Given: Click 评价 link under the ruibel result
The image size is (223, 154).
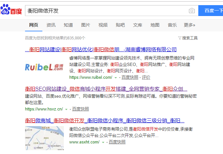Looking at the screenshot, I should click(x=146, y=77).
